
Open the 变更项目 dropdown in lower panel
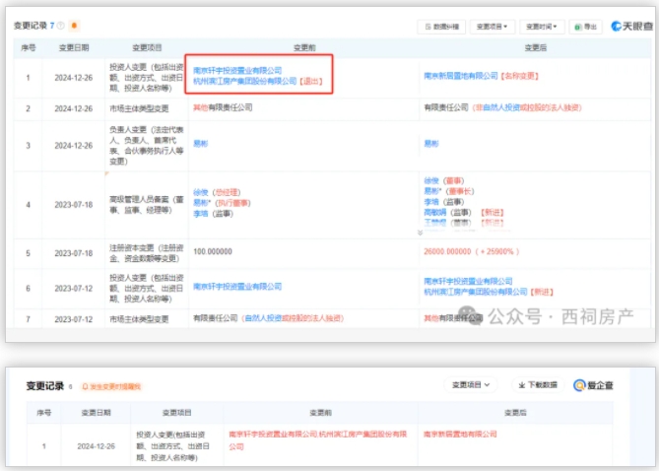pyautogui.click(x=473, y=385)
